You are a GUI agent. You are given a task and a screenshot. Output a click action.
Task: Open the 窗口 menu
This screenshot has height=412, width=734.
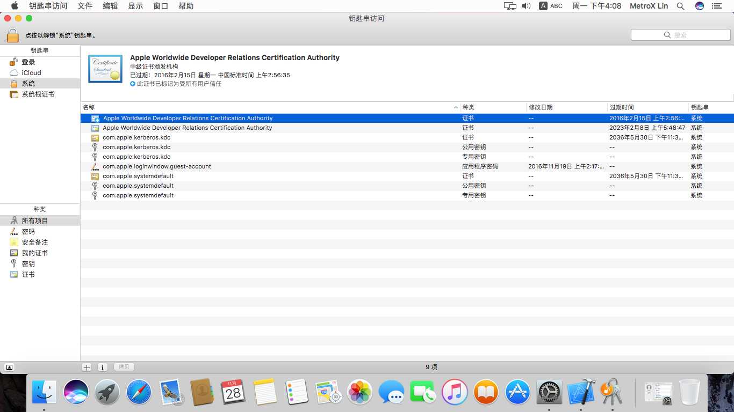161,6
